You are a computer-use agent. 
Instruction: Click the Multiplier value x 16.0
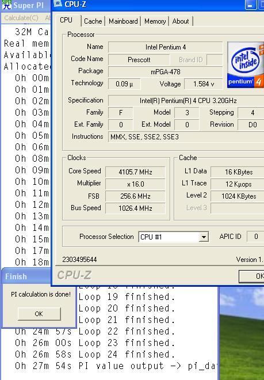(x=135, y=184)
